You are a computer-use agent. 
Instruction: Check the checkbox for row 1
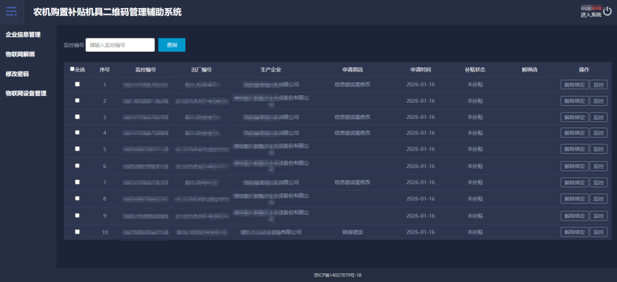pos(77,84)
